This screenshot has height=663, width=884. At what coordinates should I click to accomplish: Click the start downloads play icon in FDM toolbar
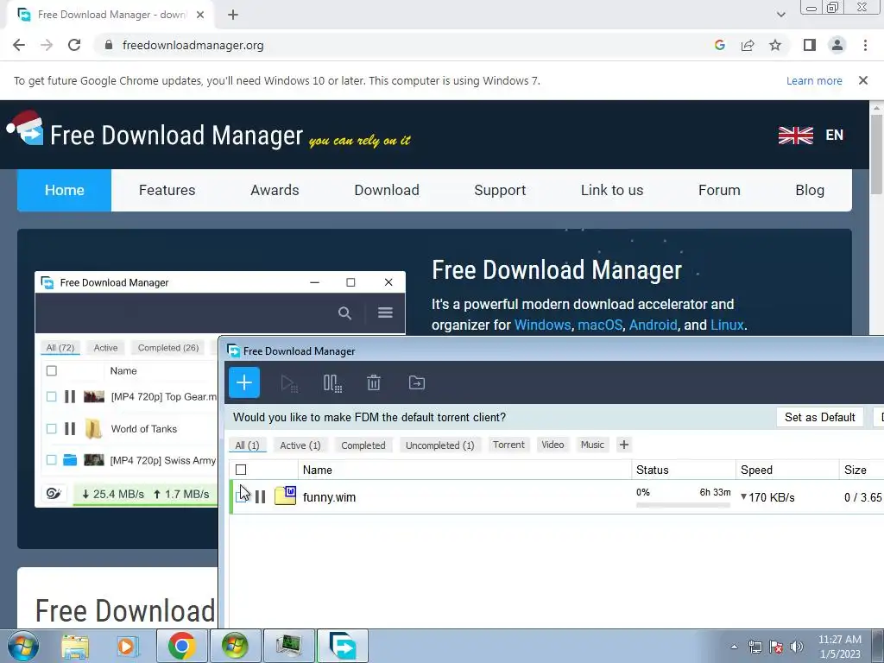(289, 383)
